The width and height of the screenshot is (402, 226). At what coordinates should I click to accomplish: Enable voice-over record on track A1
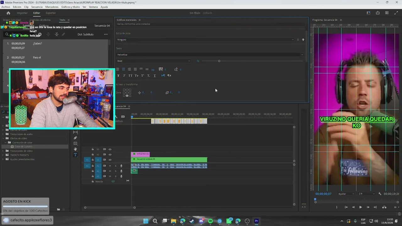(121, 166)
